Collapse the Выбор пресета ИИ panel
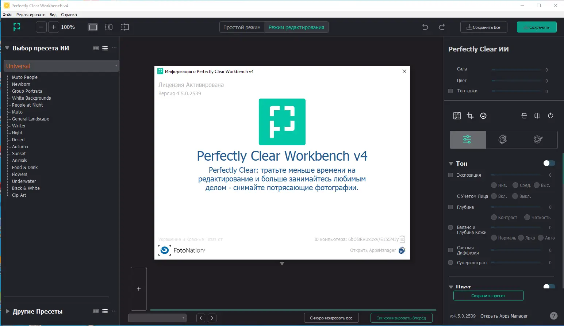The height and width of the screenshot is (326, 564). click(7, 48)
